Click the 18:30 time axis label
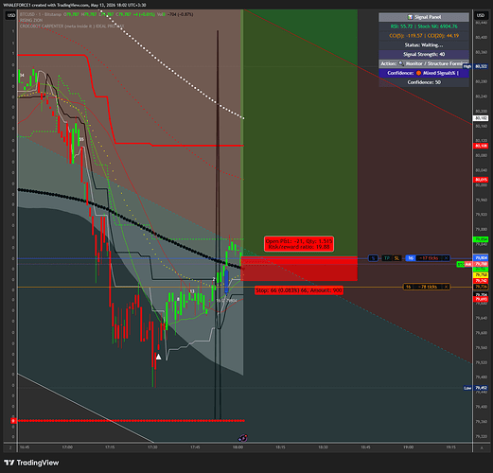Screen dimensions: 493x473 pyautogui.click(x=323, y=447)
